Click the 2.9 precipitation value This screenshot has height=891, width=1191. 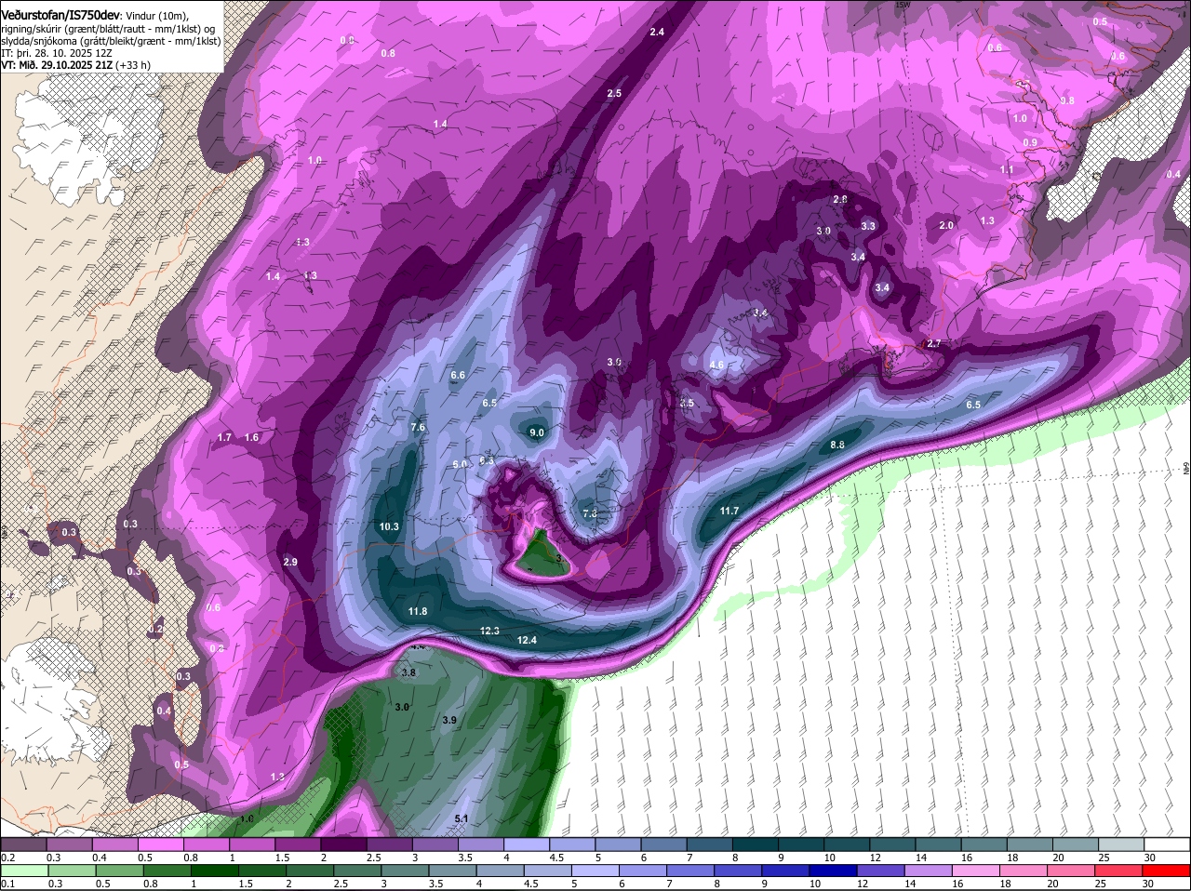coord(290,562)
